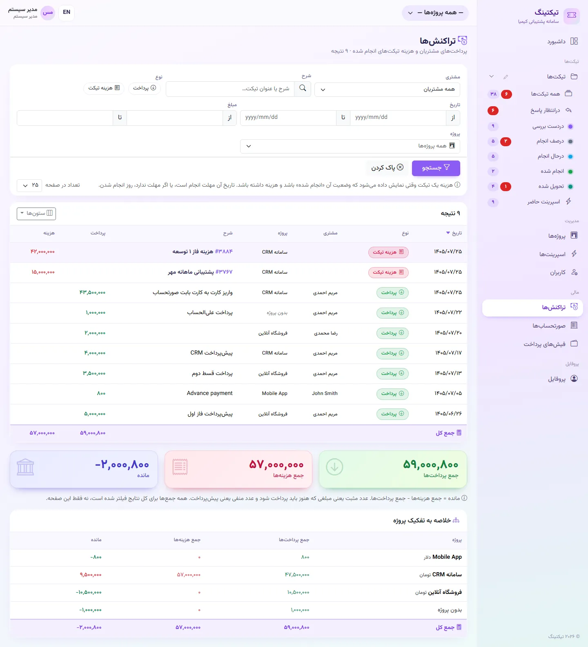Click the تاریخ از date input
This screenshot has height=647, width=588.
(398, 118)
